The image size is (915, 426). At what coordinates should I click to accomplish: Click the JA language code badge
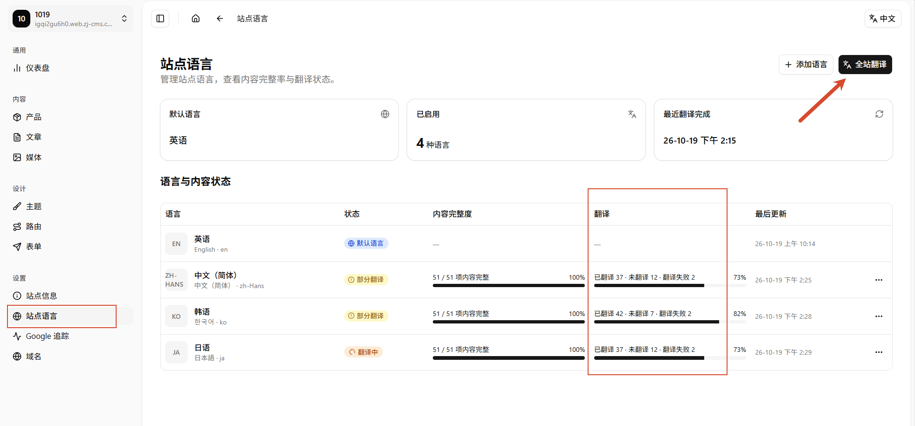[x=176, y=352]
